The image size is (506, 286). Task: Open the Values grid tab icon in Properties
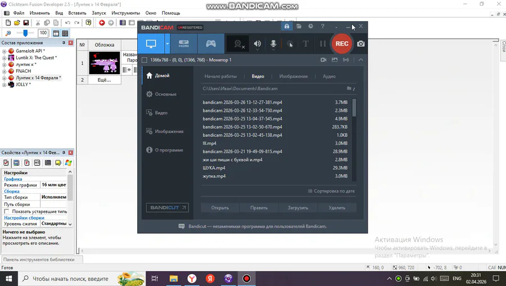48,163
